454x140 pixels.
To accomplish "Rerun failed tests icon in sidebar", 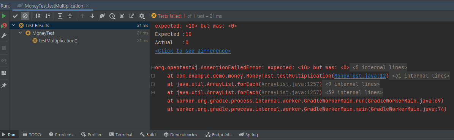I will coord(4,26).
